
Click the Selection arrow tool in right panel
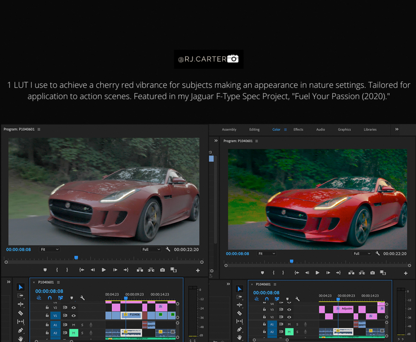coord(239,289)
